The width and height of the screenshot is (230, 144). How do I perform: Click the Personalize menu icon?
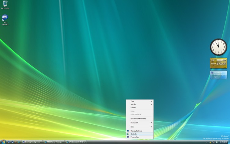tap(128, 137)
